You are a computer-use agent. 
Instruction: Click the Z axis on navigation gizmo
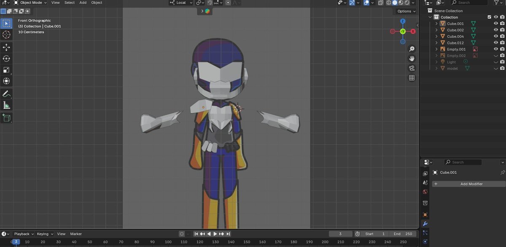(403, 21)
